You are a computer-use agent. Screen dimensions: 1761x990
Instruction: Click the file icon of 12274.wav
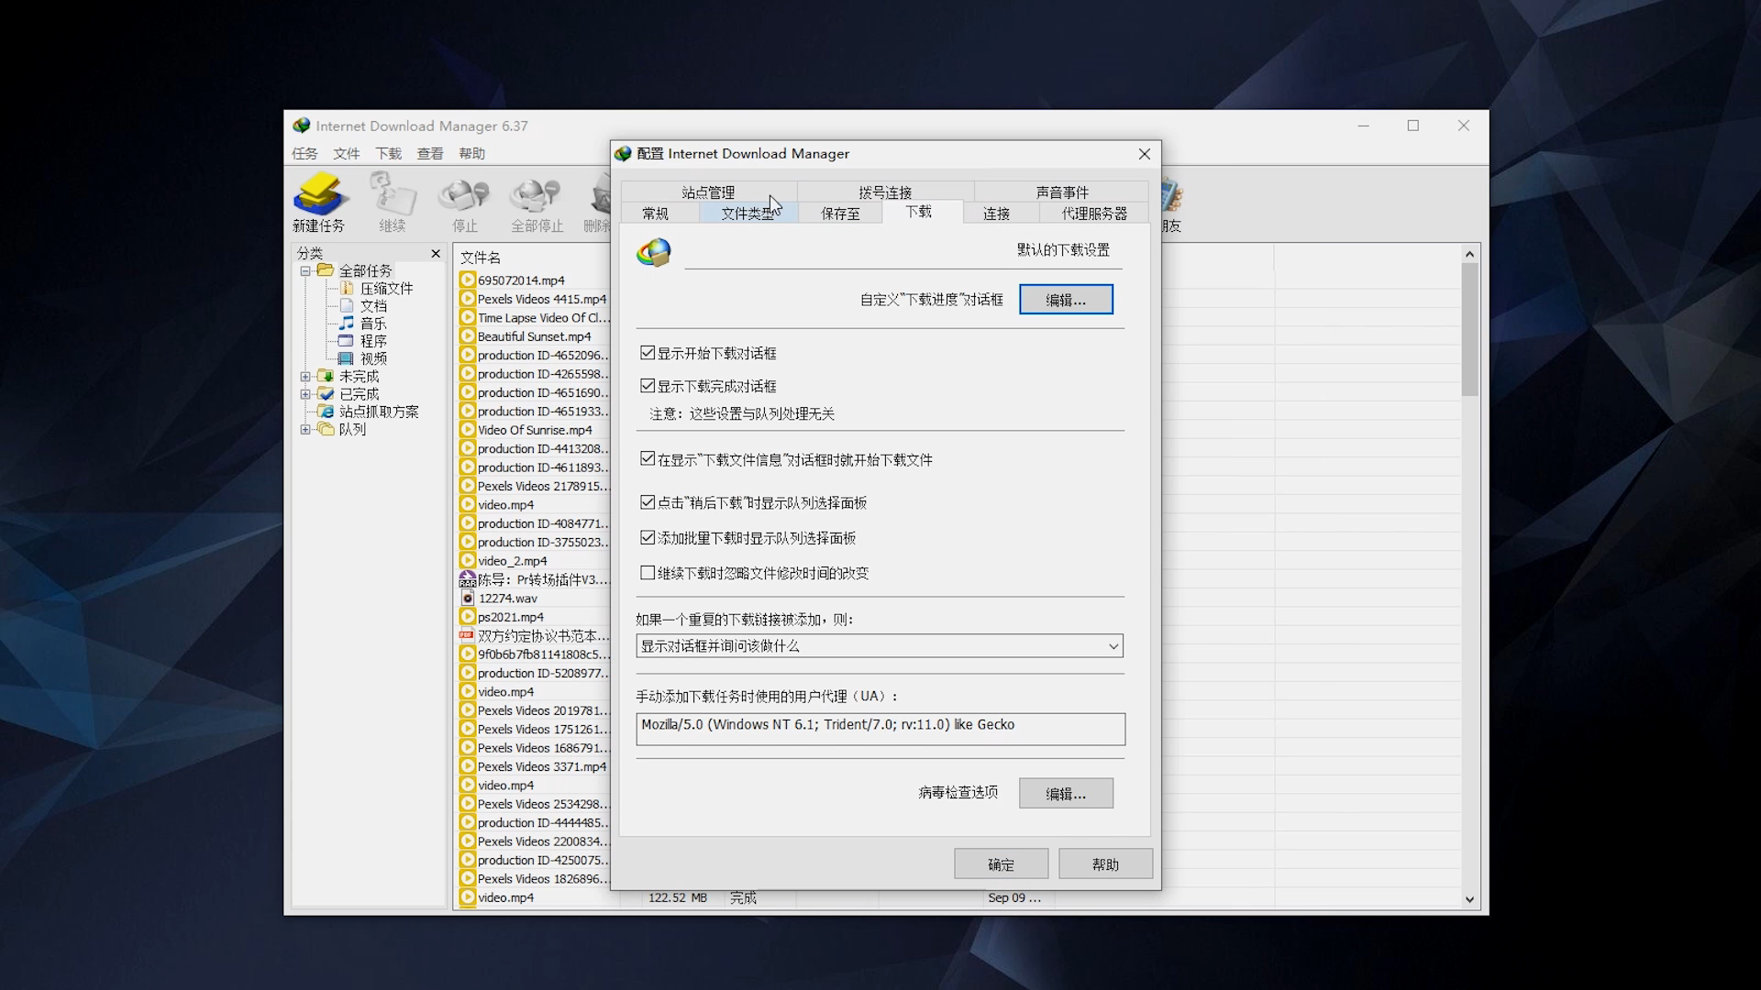click(x=468, y=599)
